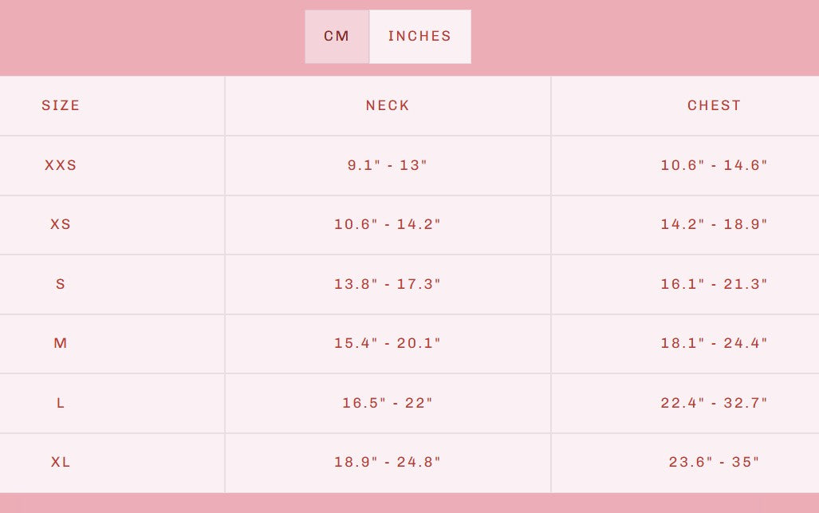Click the NECK column header
The height and width of the screenshot is (513, 819).
point(388,105)
